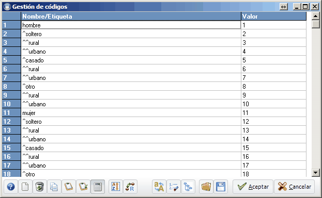Screen dimensions: 322x198
Task: Click the plain clipboard paste icon
Action: (69, 187)
